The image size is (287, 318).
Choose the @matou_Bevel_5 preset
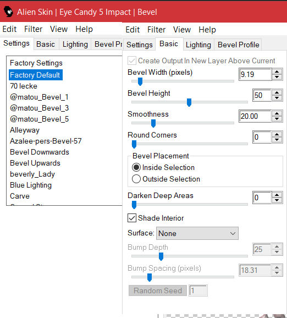(x=40, y=119)
